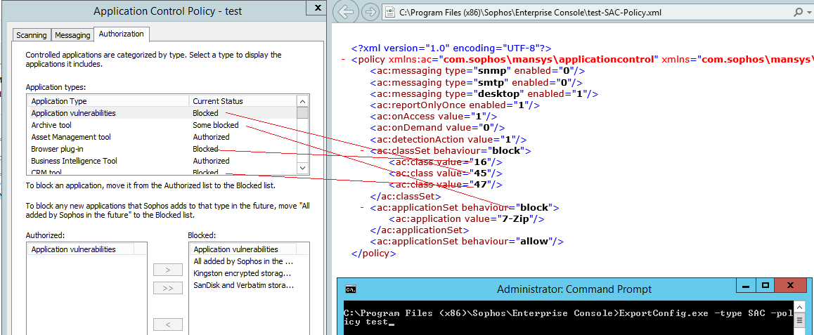Image resolution: width=814 pixels, height=335 pixels.
Task: Click scroll-up arrow in Application types list
Action: [x=302, y=101]
